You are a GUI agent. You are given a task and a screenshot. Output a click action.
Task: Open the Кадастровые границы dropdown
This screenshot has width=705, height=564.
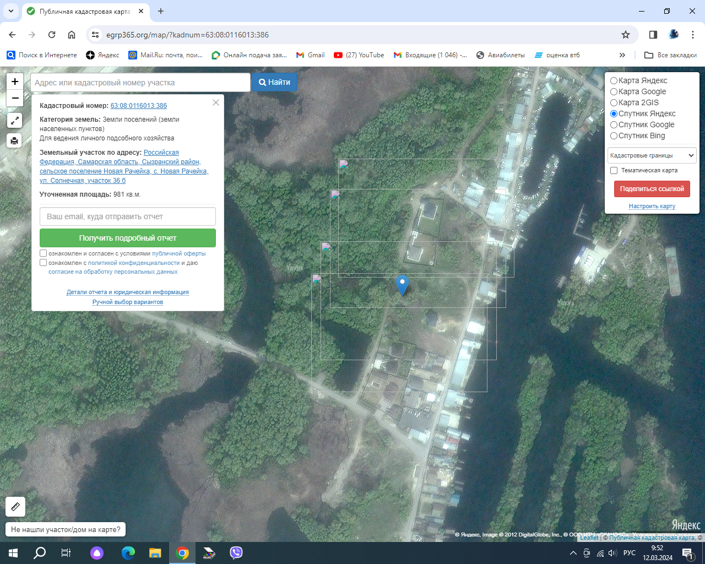[x=652, y=155]
